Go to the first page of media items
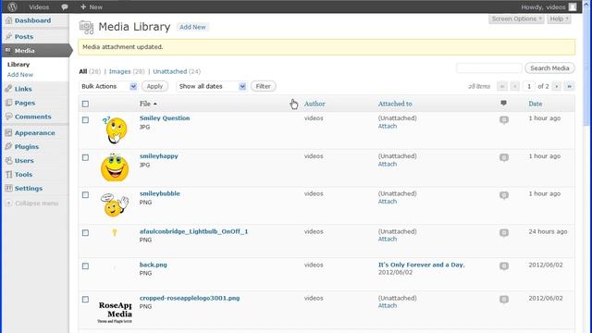The image size is (592, 333). [x=501, y=86]
